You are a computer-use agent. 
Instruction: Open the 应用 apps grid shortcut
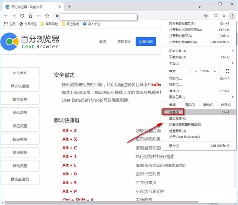(10, 24)
